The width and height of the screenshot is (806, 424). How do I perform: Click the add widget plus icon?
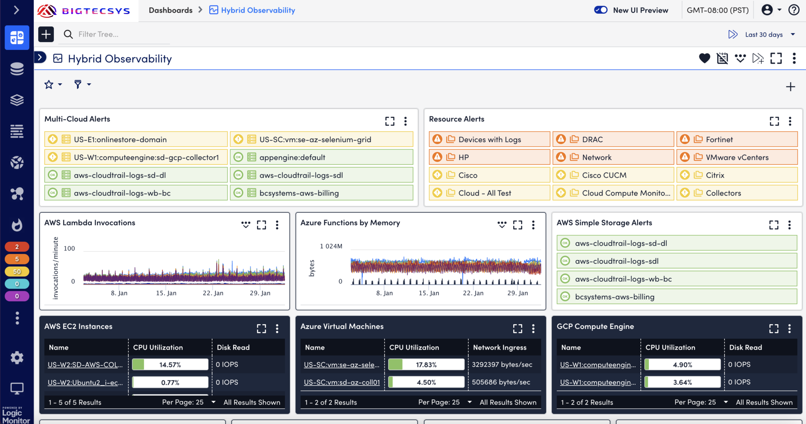790,87
